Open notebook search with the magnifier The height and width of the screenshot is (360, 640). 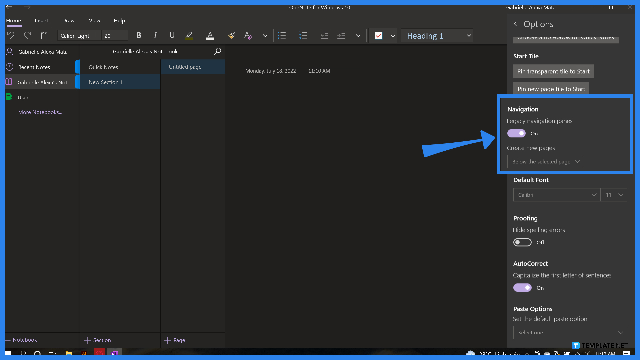coord(217,51)
